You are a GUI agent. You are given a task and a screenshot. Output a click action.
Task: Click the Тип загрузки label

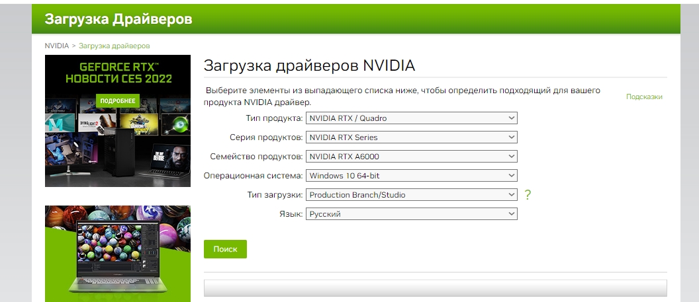(275, 195)
